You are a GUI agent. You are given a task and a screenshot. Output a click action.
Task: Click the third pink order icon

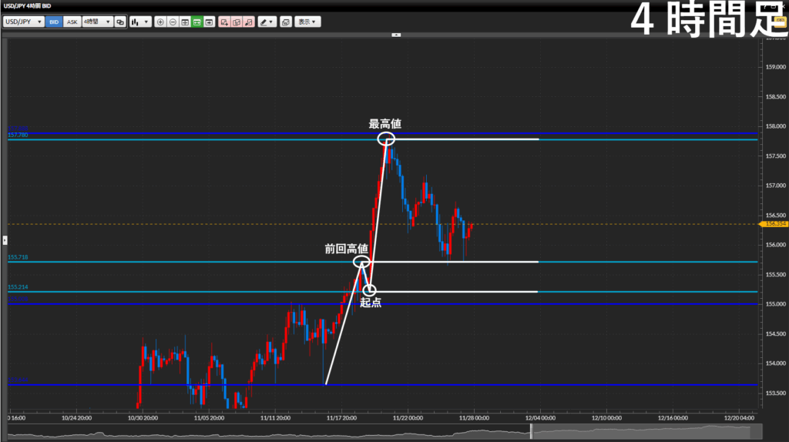(x=249, y=22)
